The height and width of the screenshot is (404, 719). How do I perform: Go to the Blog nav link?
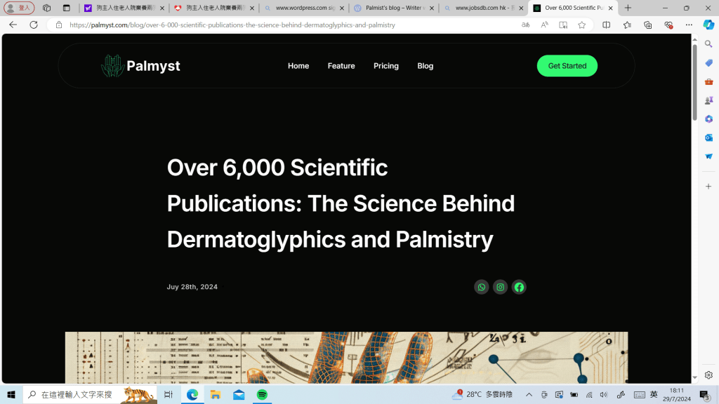(x=425, y=66)
